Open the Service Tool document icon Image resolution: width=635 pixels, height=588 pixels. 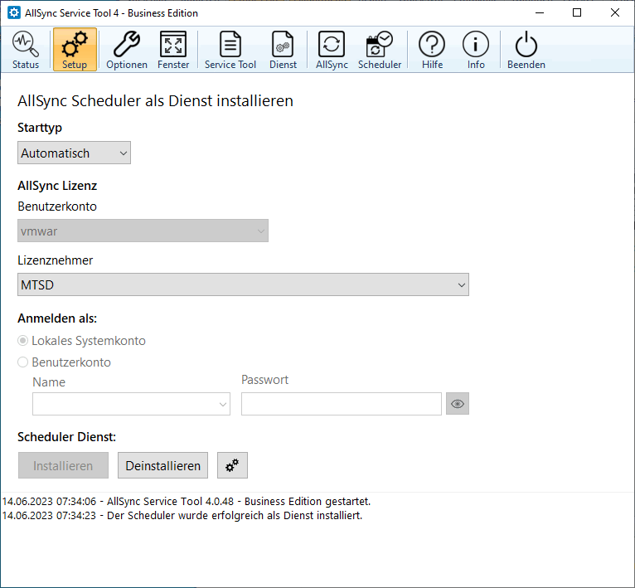(x=230, y=50)
